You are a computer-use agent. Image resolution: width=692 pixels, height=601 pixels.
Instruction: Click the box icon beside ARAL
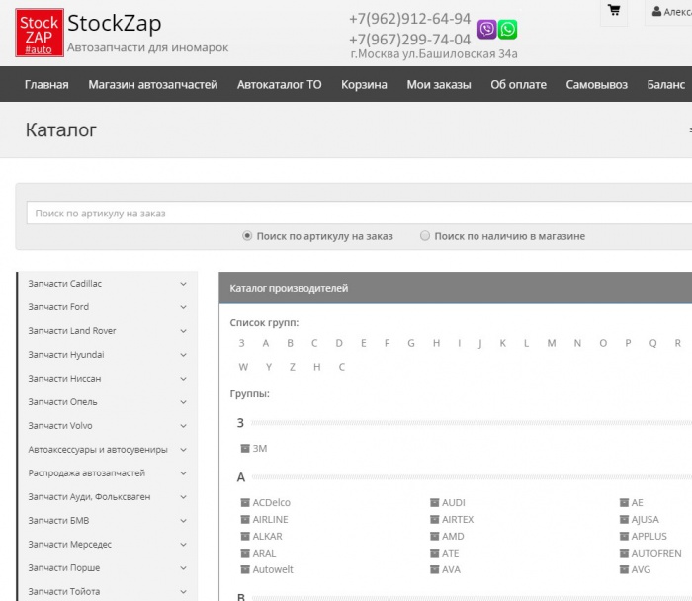click(x=245, y=553)
